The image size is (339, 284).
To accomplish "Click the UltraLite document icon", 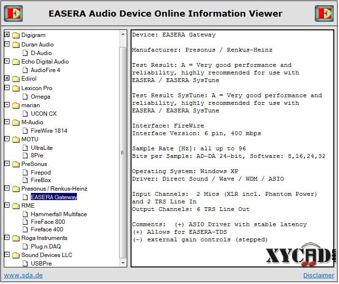I will [25, 148].
